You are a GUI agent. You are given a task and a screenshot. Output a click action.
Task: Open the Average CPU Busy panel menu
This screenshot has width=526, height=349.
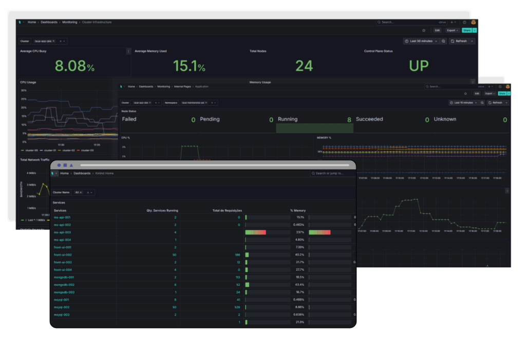128,51
